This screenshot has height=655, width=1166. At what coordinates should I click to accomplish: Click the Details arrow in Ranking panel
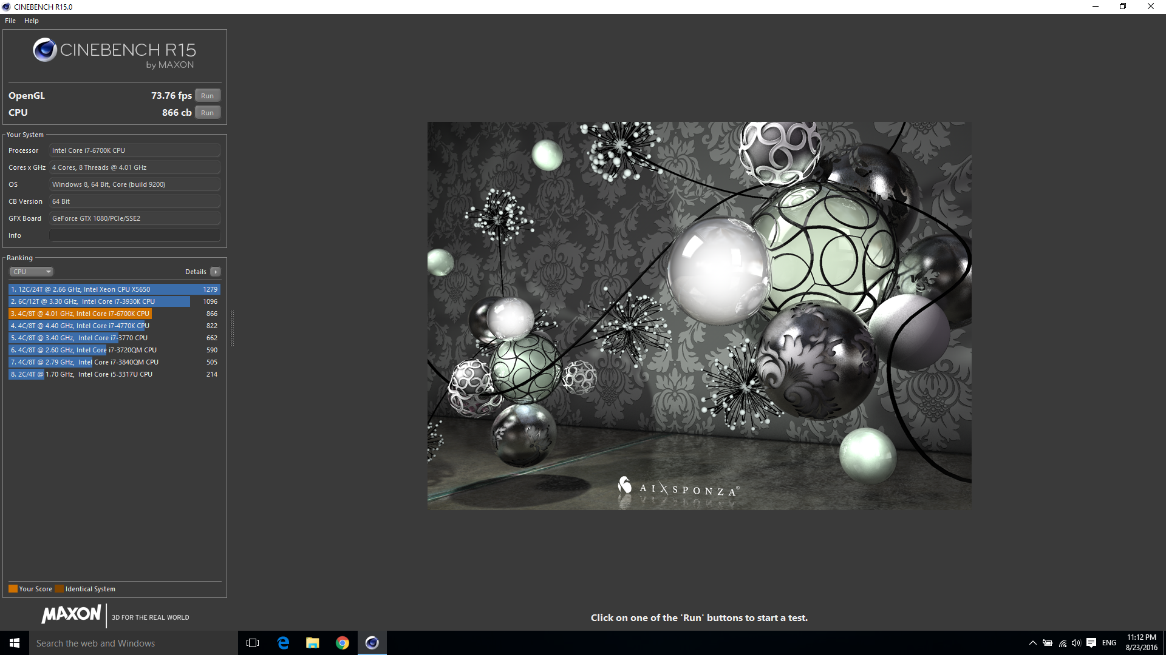(x=214, y=271)
